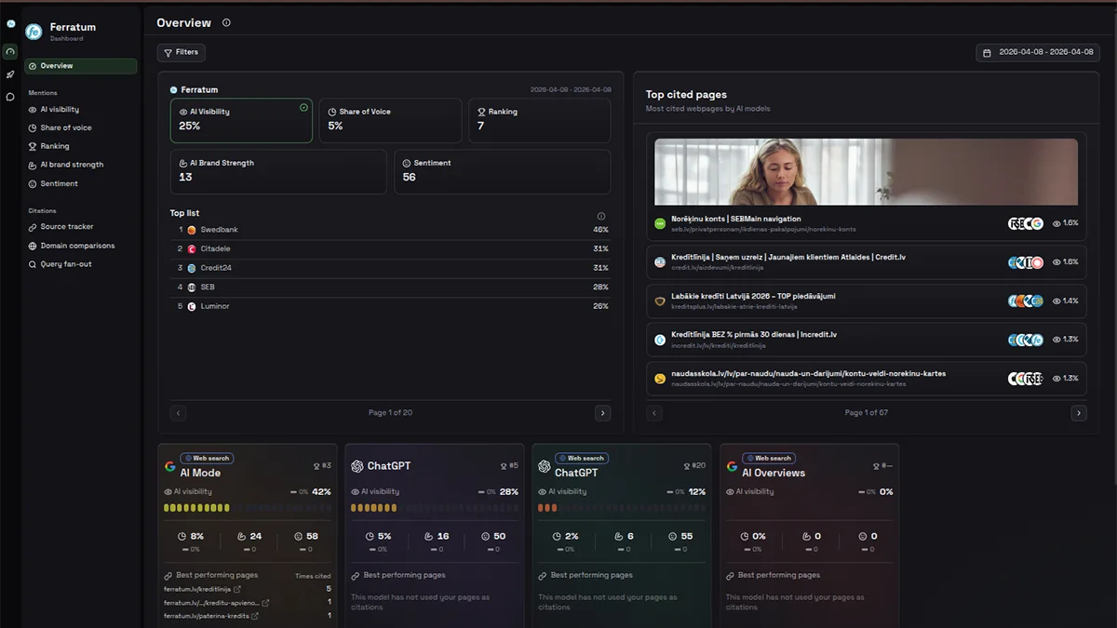Click the calendar icon in the date range picker
1117x628 pixels.
[x=988, y=53]
